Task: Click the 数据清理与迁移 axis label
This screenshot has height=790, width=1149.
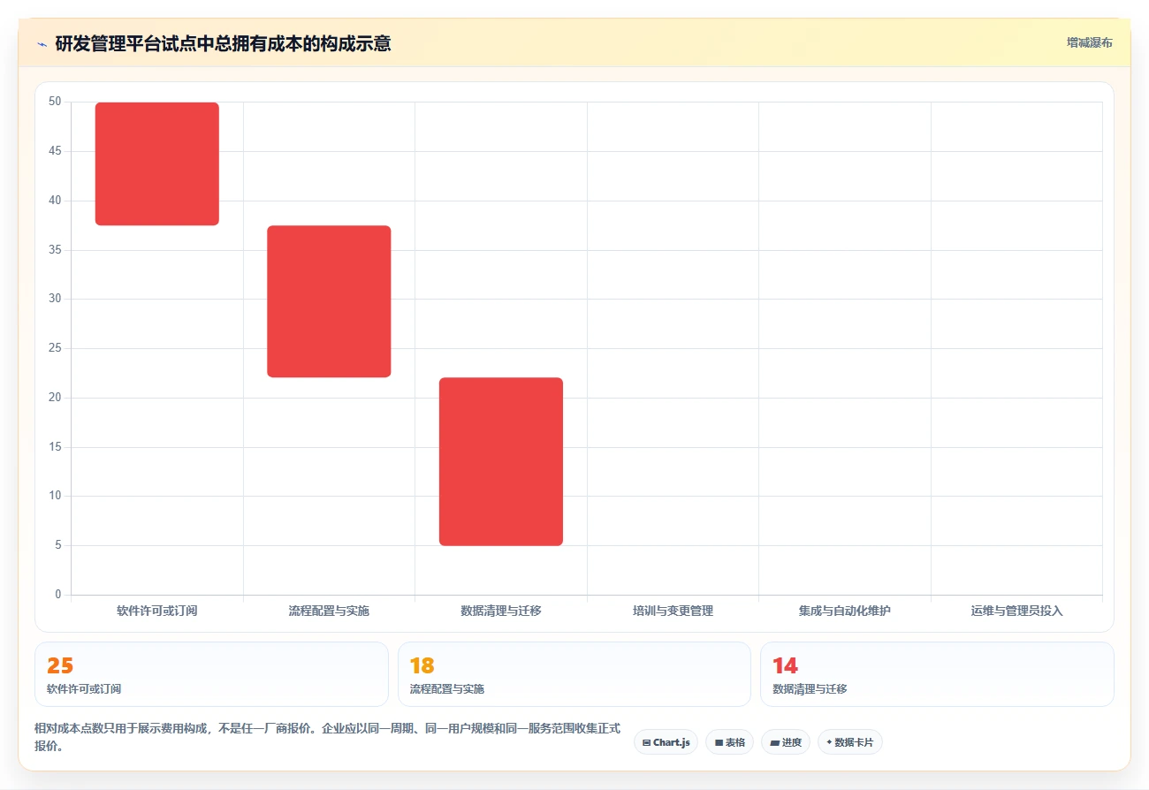Action: (501, 611)
